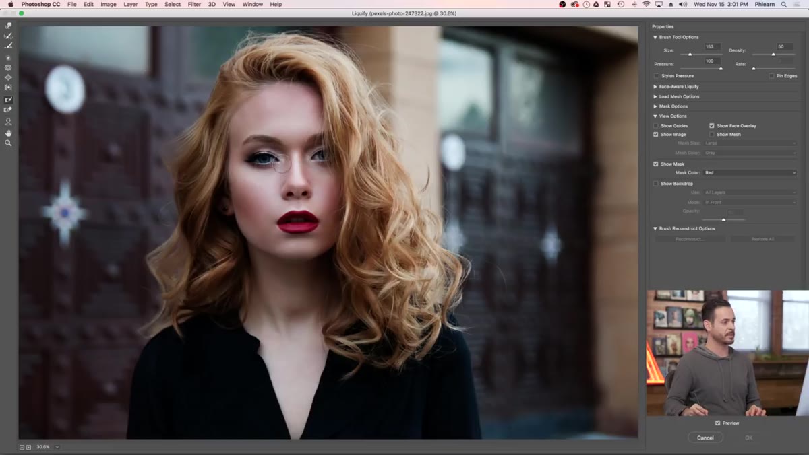This screenshot has width=809, height=455.
Task: Open the Help menu
Action: 276,4
